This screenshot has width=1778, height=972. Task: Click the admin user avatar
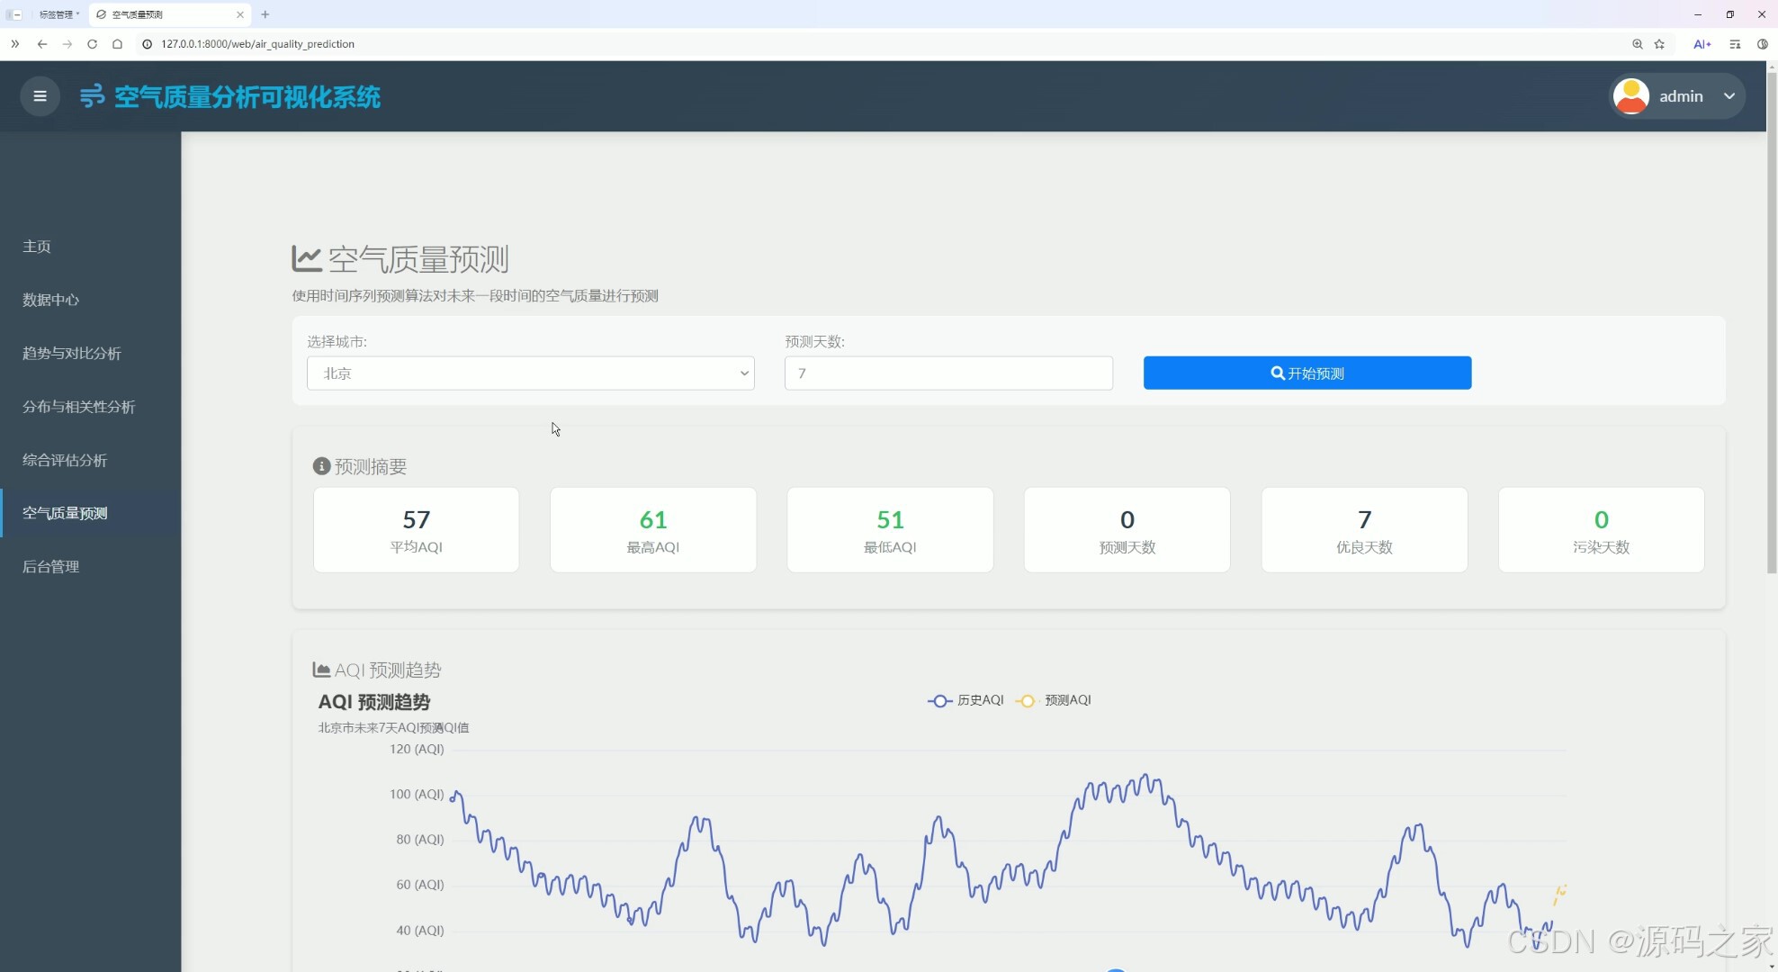coord(1630,96)
